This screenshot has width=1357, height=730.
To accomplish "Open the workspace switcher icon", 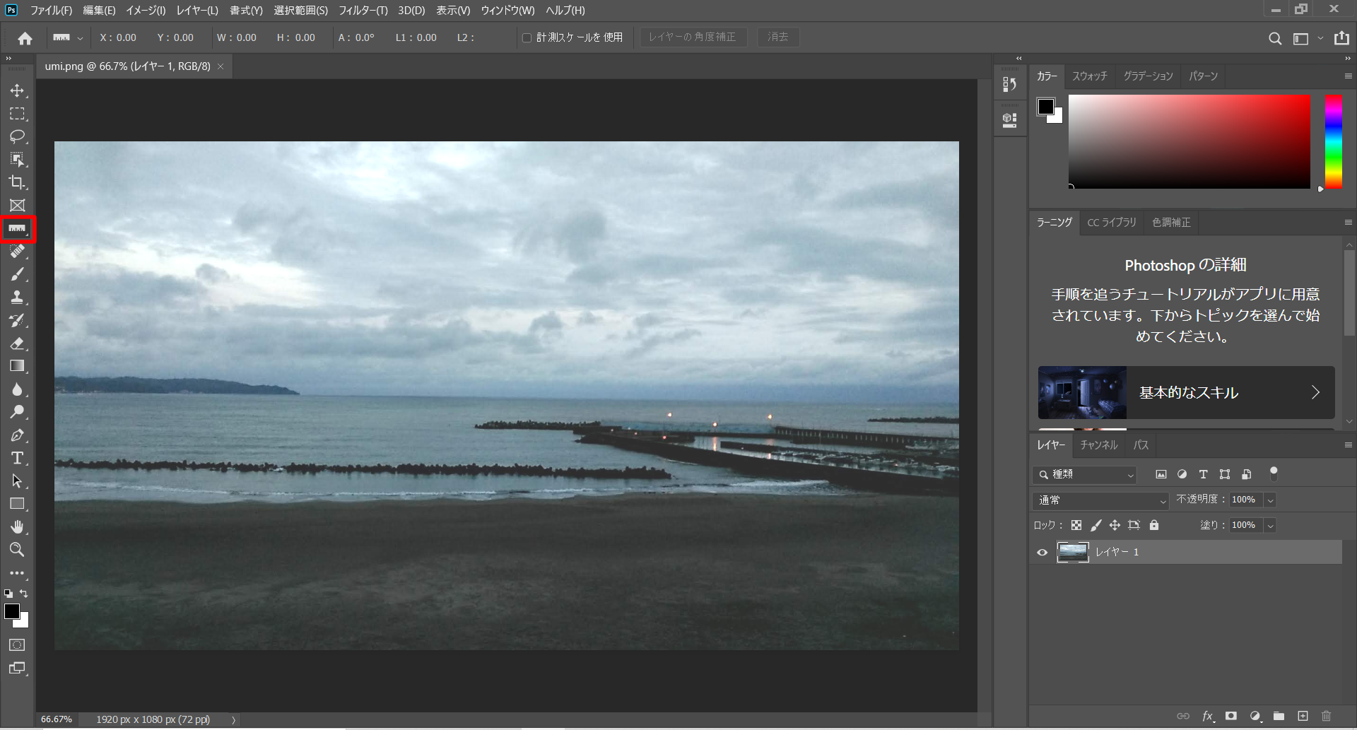I will 1300,39.
